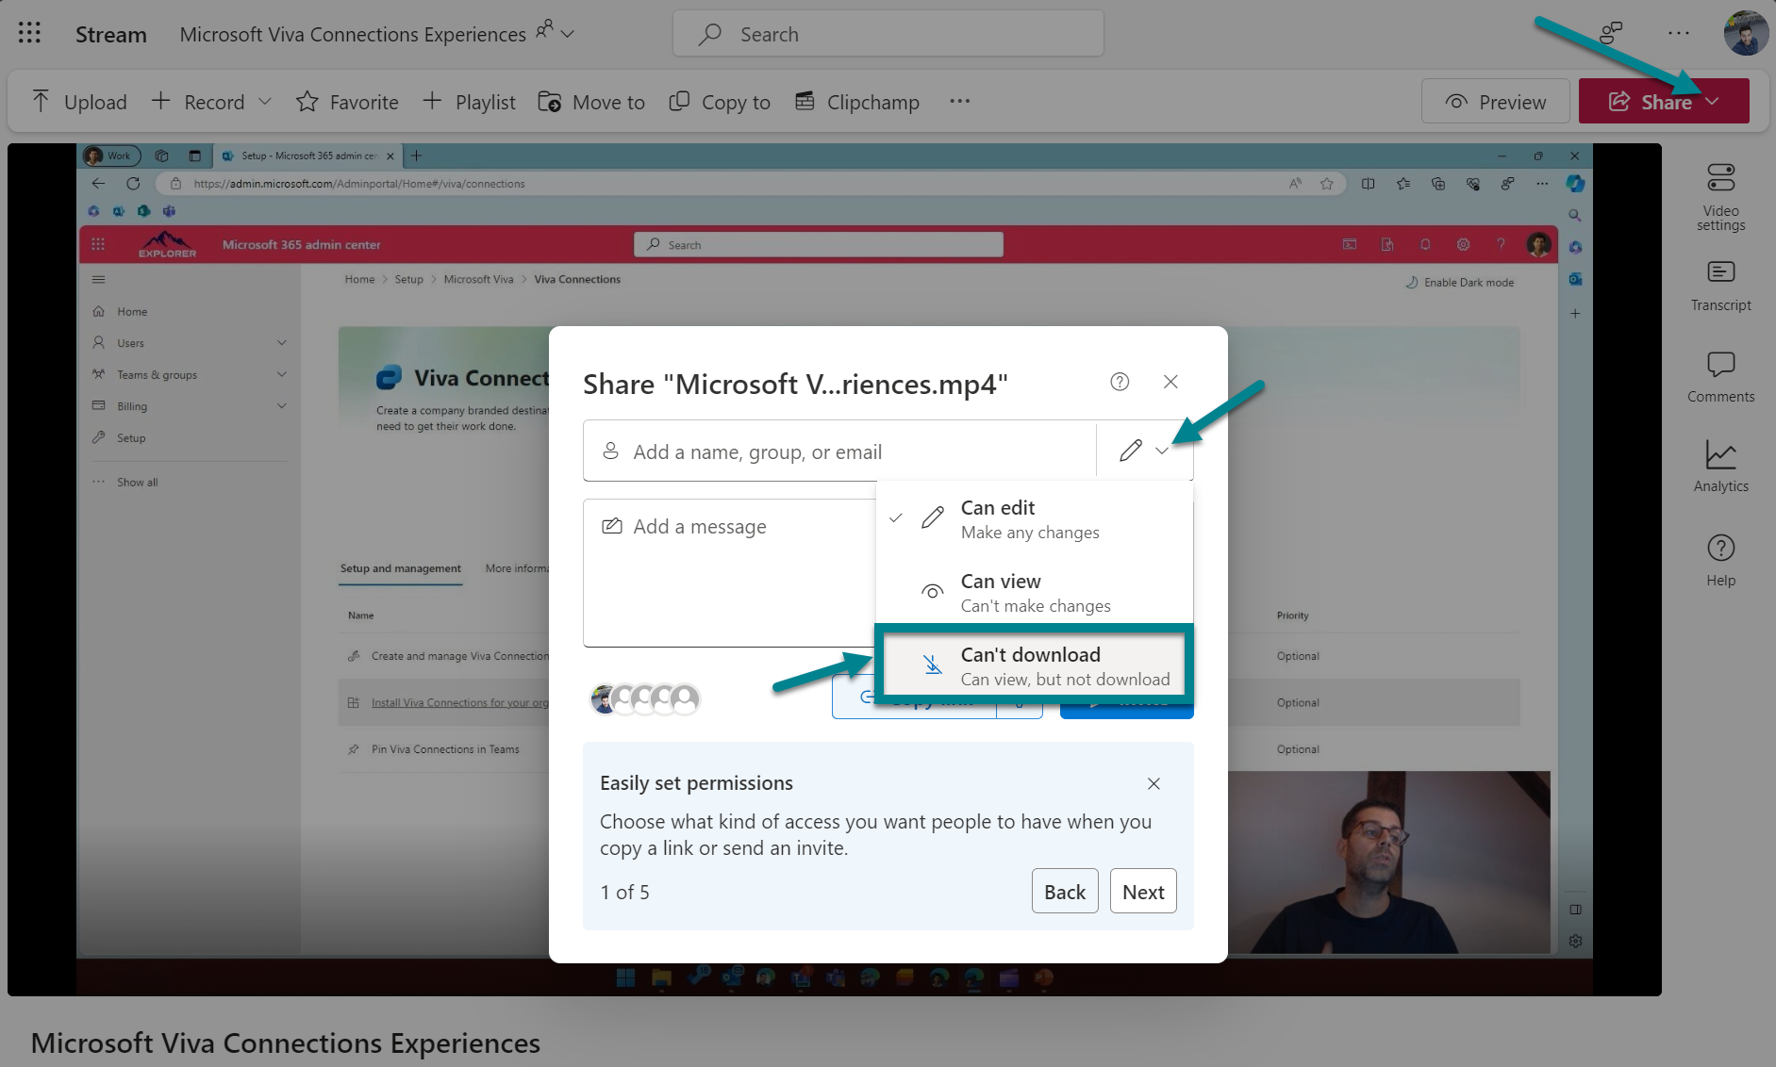Open the Microsoft 365 app launcher
Image resolution: width=1776 pixels, height=1067 pixels.
tap(28, 32)
